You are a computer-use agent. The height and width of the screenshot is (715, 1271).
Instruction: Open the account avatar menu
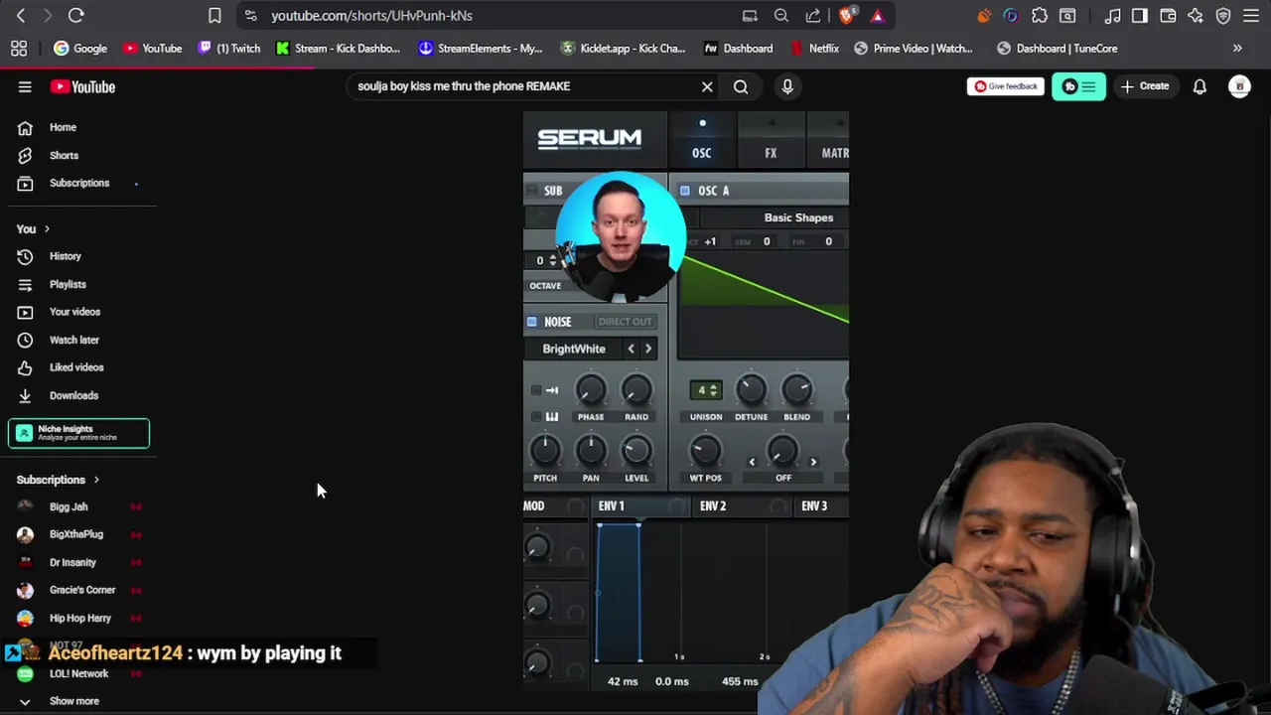pyautogui.click(x=1239, y=86)
